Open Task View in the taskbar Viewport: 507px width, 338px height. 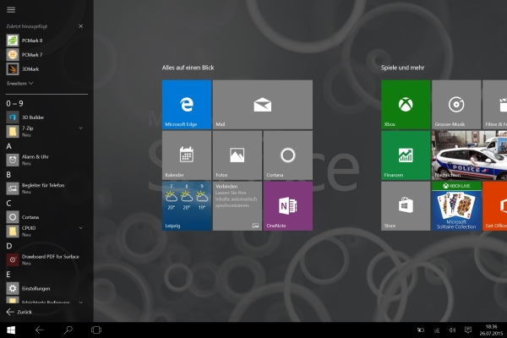pyautogui.click(x=96, y=330)
